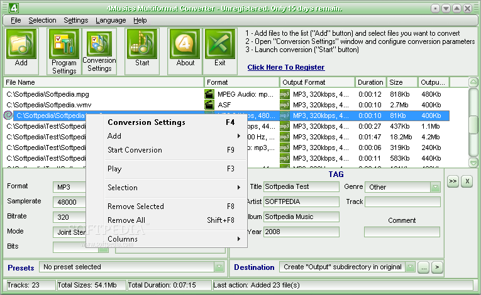Viewport: 481px width, 295px height.
Task: Click the empty Comment field
Action: point(402,232)
